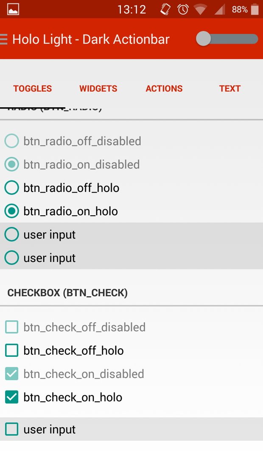The width and height of the screenshot is (263, 467).
Task: Open the hamburger navigation drawer icon
Action: pyautogui.click(x=3, y=39)
